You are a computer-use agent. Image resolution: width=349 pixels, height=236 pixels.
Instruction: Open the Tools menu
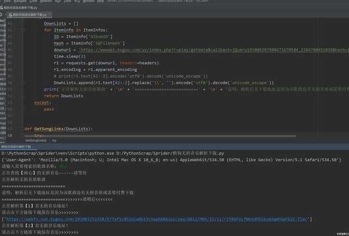coord(68,1)
